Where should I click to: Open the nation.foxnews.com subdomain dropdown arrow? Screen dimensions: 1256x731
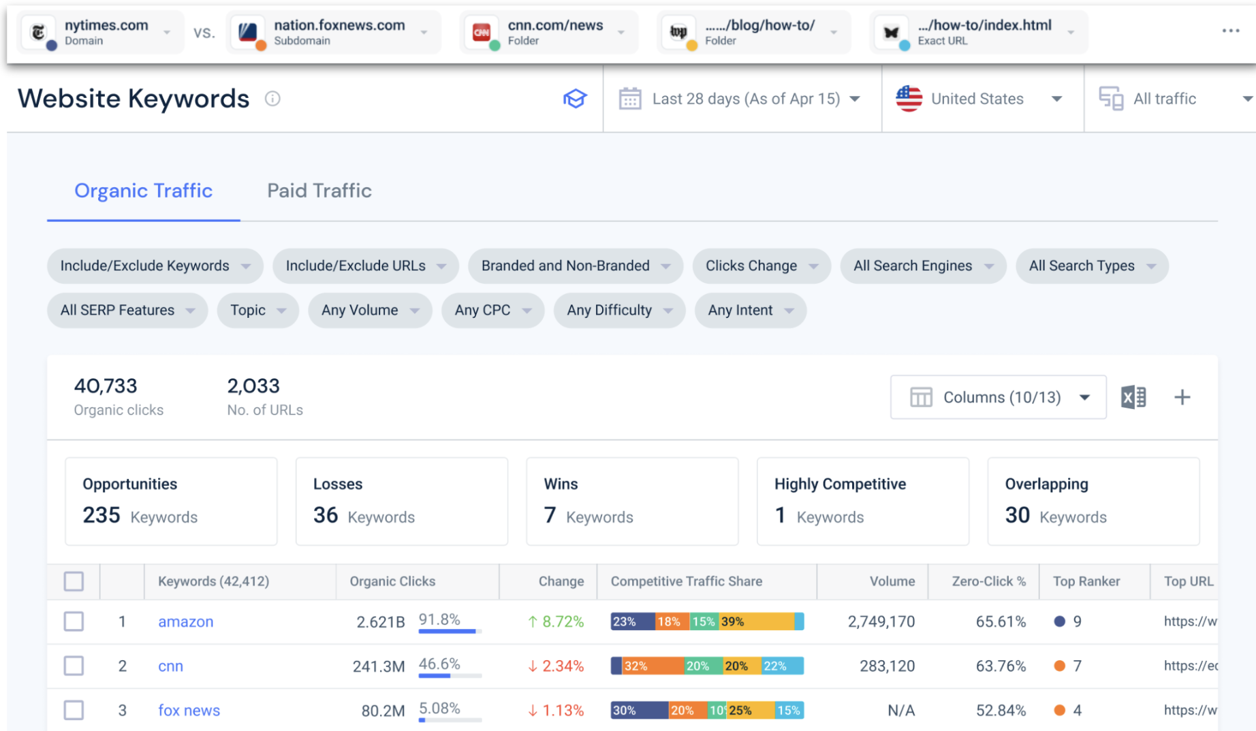(424, 32)
